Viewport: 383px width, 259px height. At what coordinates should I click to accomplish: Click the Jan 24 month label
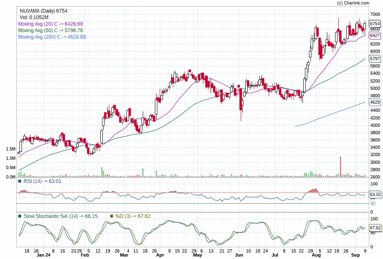(x=44, y=255)
